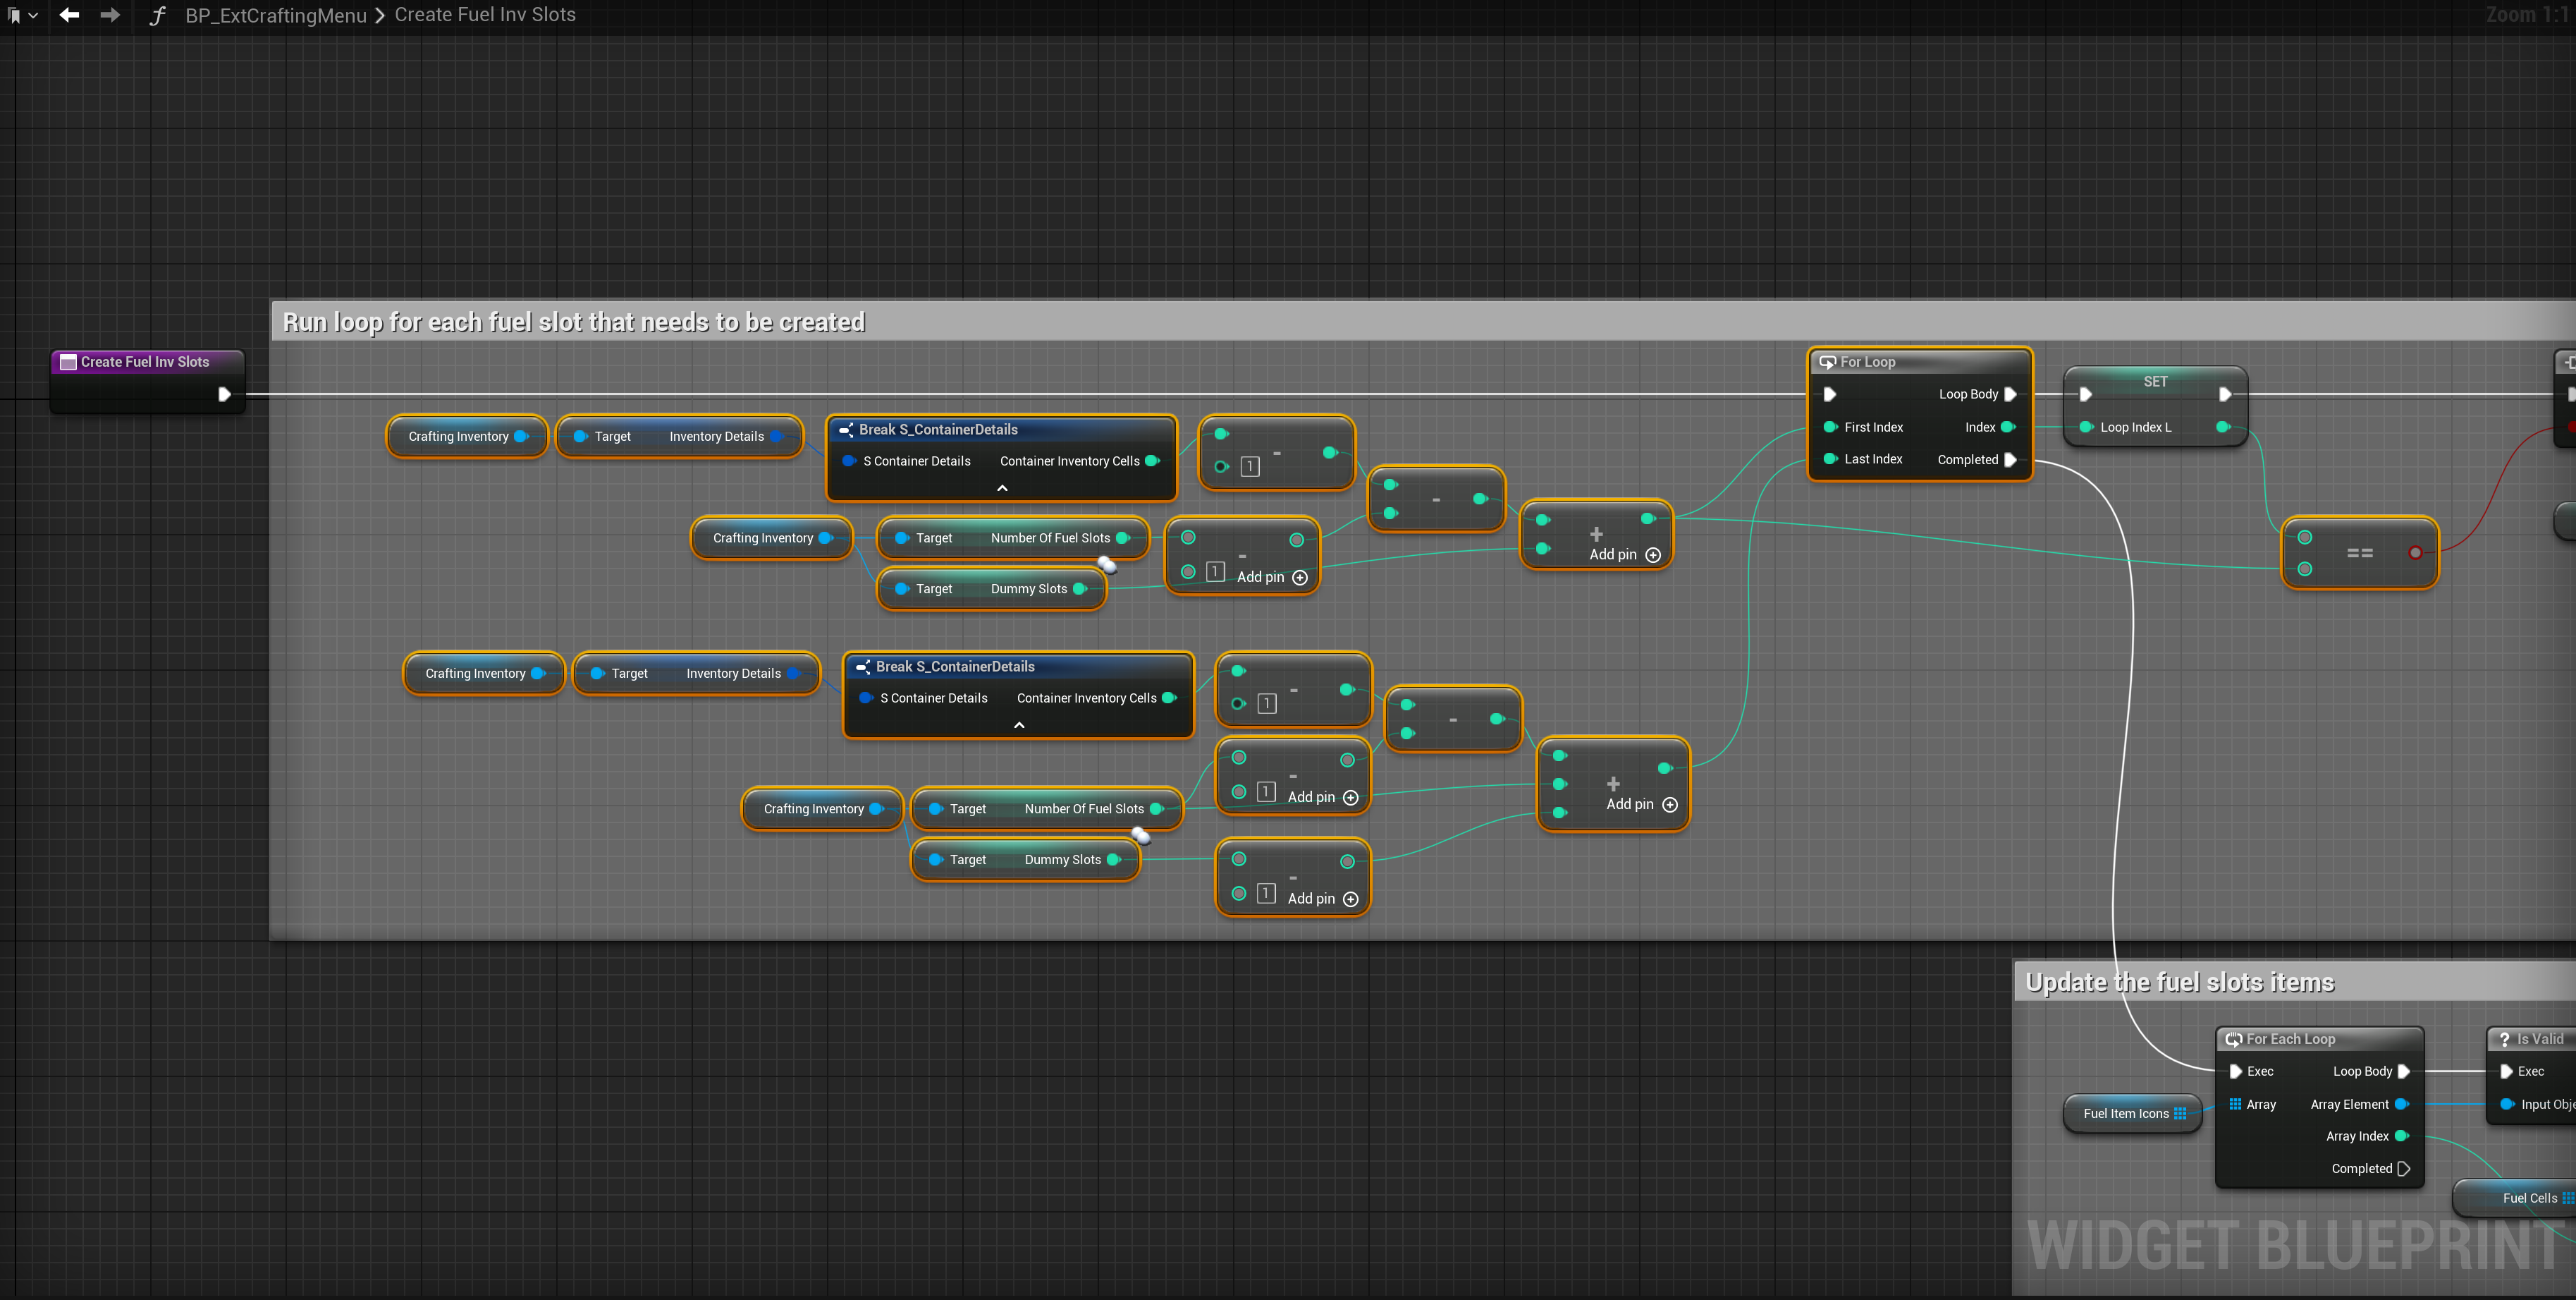
Task: Click the back navigation arrow
Action: (69, 15)
